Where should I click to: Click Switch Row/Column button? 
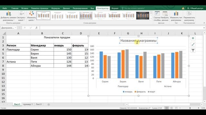click(157, 16)
